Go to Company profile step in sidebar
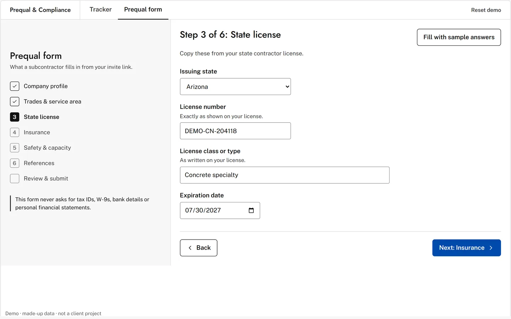511x319 pixels. tap(39, 86)
